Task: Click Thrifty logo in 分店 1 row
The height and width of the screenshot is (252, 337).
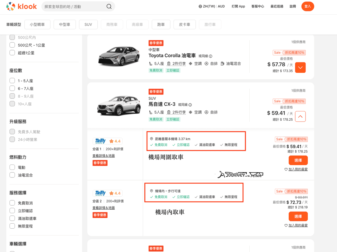Action: [101, 141]
